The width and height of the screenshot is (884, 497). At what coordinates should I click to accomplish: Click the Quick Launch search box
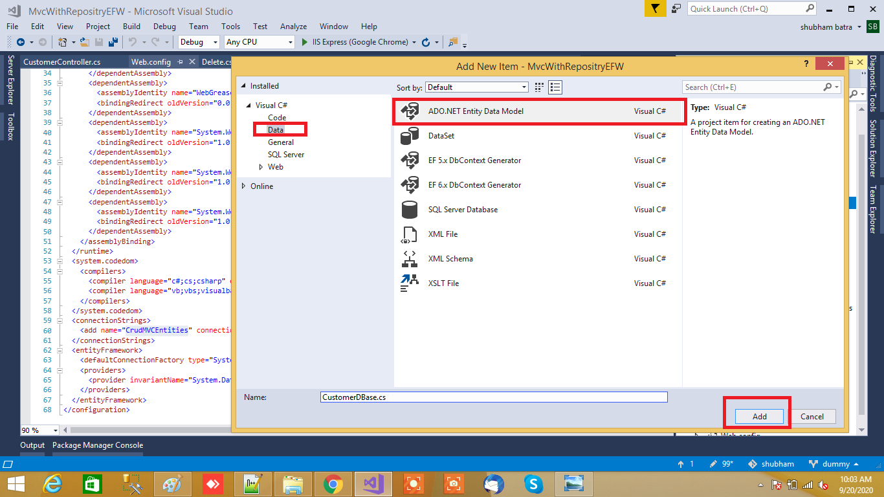pos(752,8)
